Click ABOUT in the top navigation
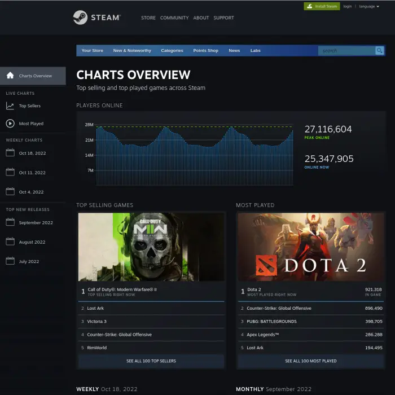This screenshot has width=395, height=395. (201, 17)
